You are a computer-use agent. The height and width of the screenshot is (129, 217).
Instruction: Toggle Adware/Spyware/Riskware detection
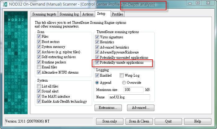[x=97, y=52]
